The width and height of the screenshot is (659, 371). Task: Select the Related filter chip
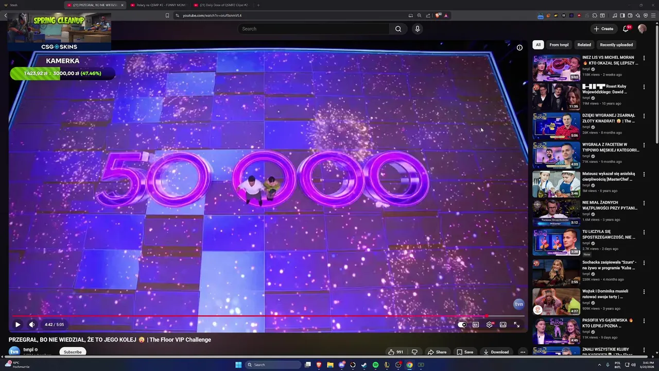coord(584,45)
